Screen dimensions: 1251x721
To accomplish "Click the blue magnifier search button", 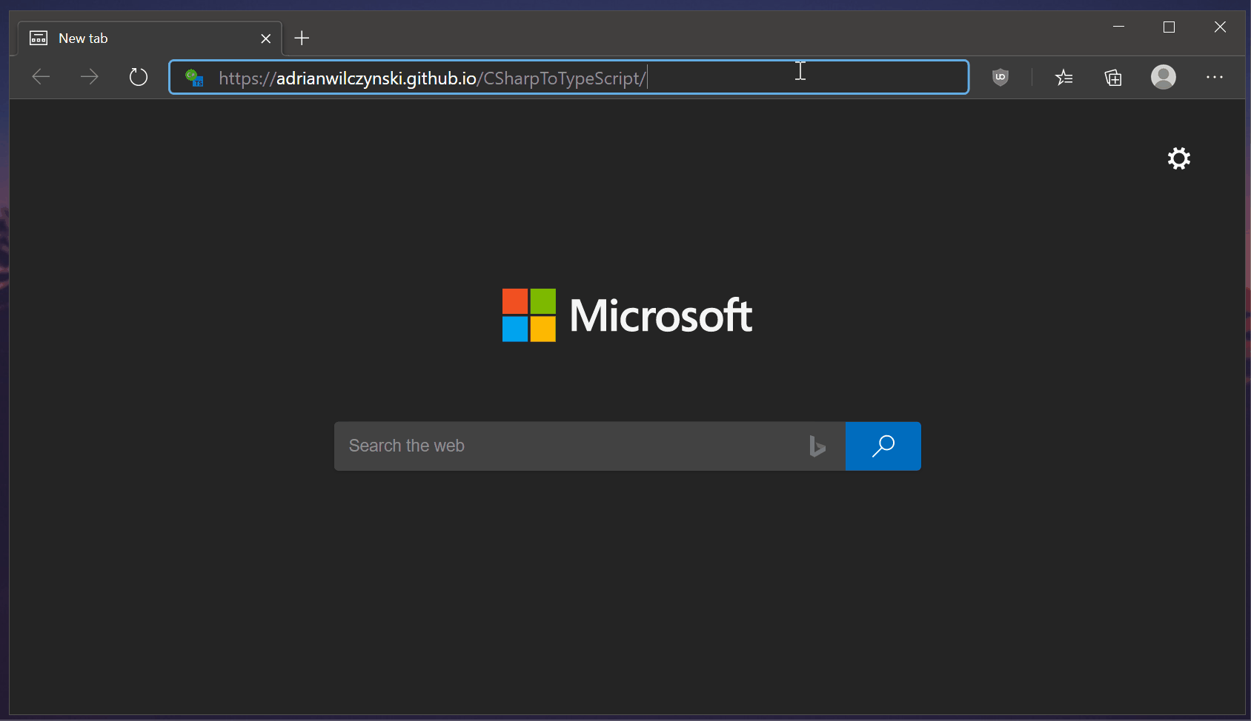I will point(883,446).
